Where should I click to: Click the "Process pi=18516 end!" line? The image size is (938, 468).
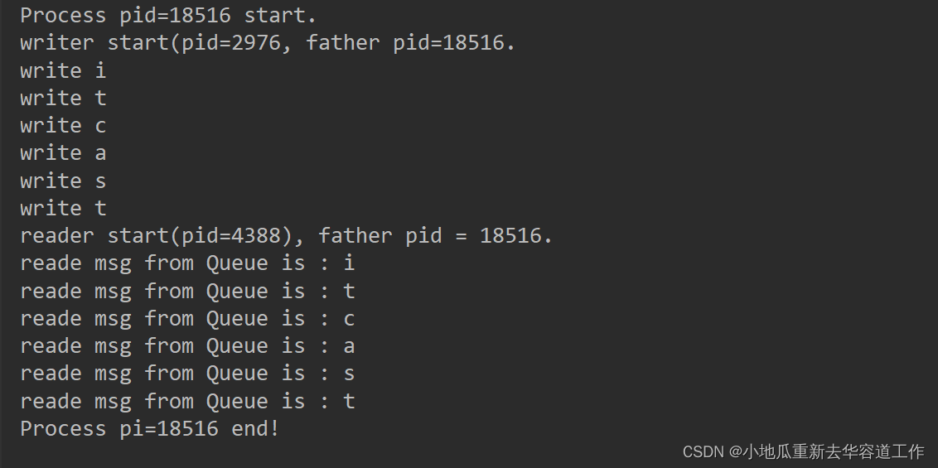click(149, 428)
